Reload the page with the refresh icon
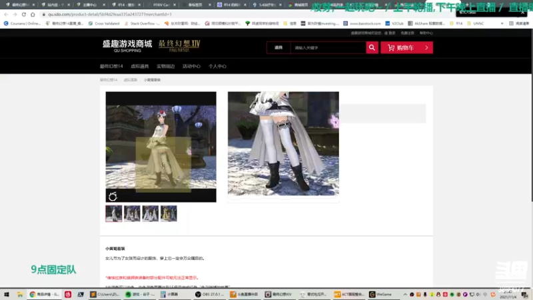533x300 pixels. click(x=24, y=14)
